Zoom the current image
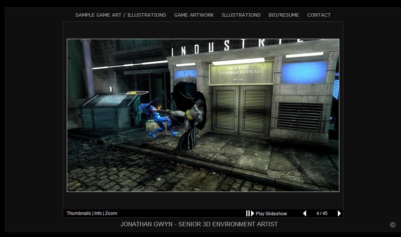This screenshot has height=237, width=401. (x=111, y=213)
